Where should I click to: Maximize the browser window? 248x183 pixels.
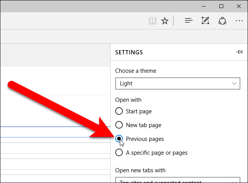pyautogui.click(x=222, y=6)
